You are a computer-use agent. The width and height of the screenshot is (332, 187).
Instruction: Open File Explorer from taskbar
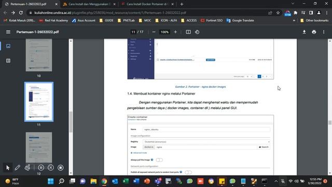pyautogui.click(x=93, y=181)
